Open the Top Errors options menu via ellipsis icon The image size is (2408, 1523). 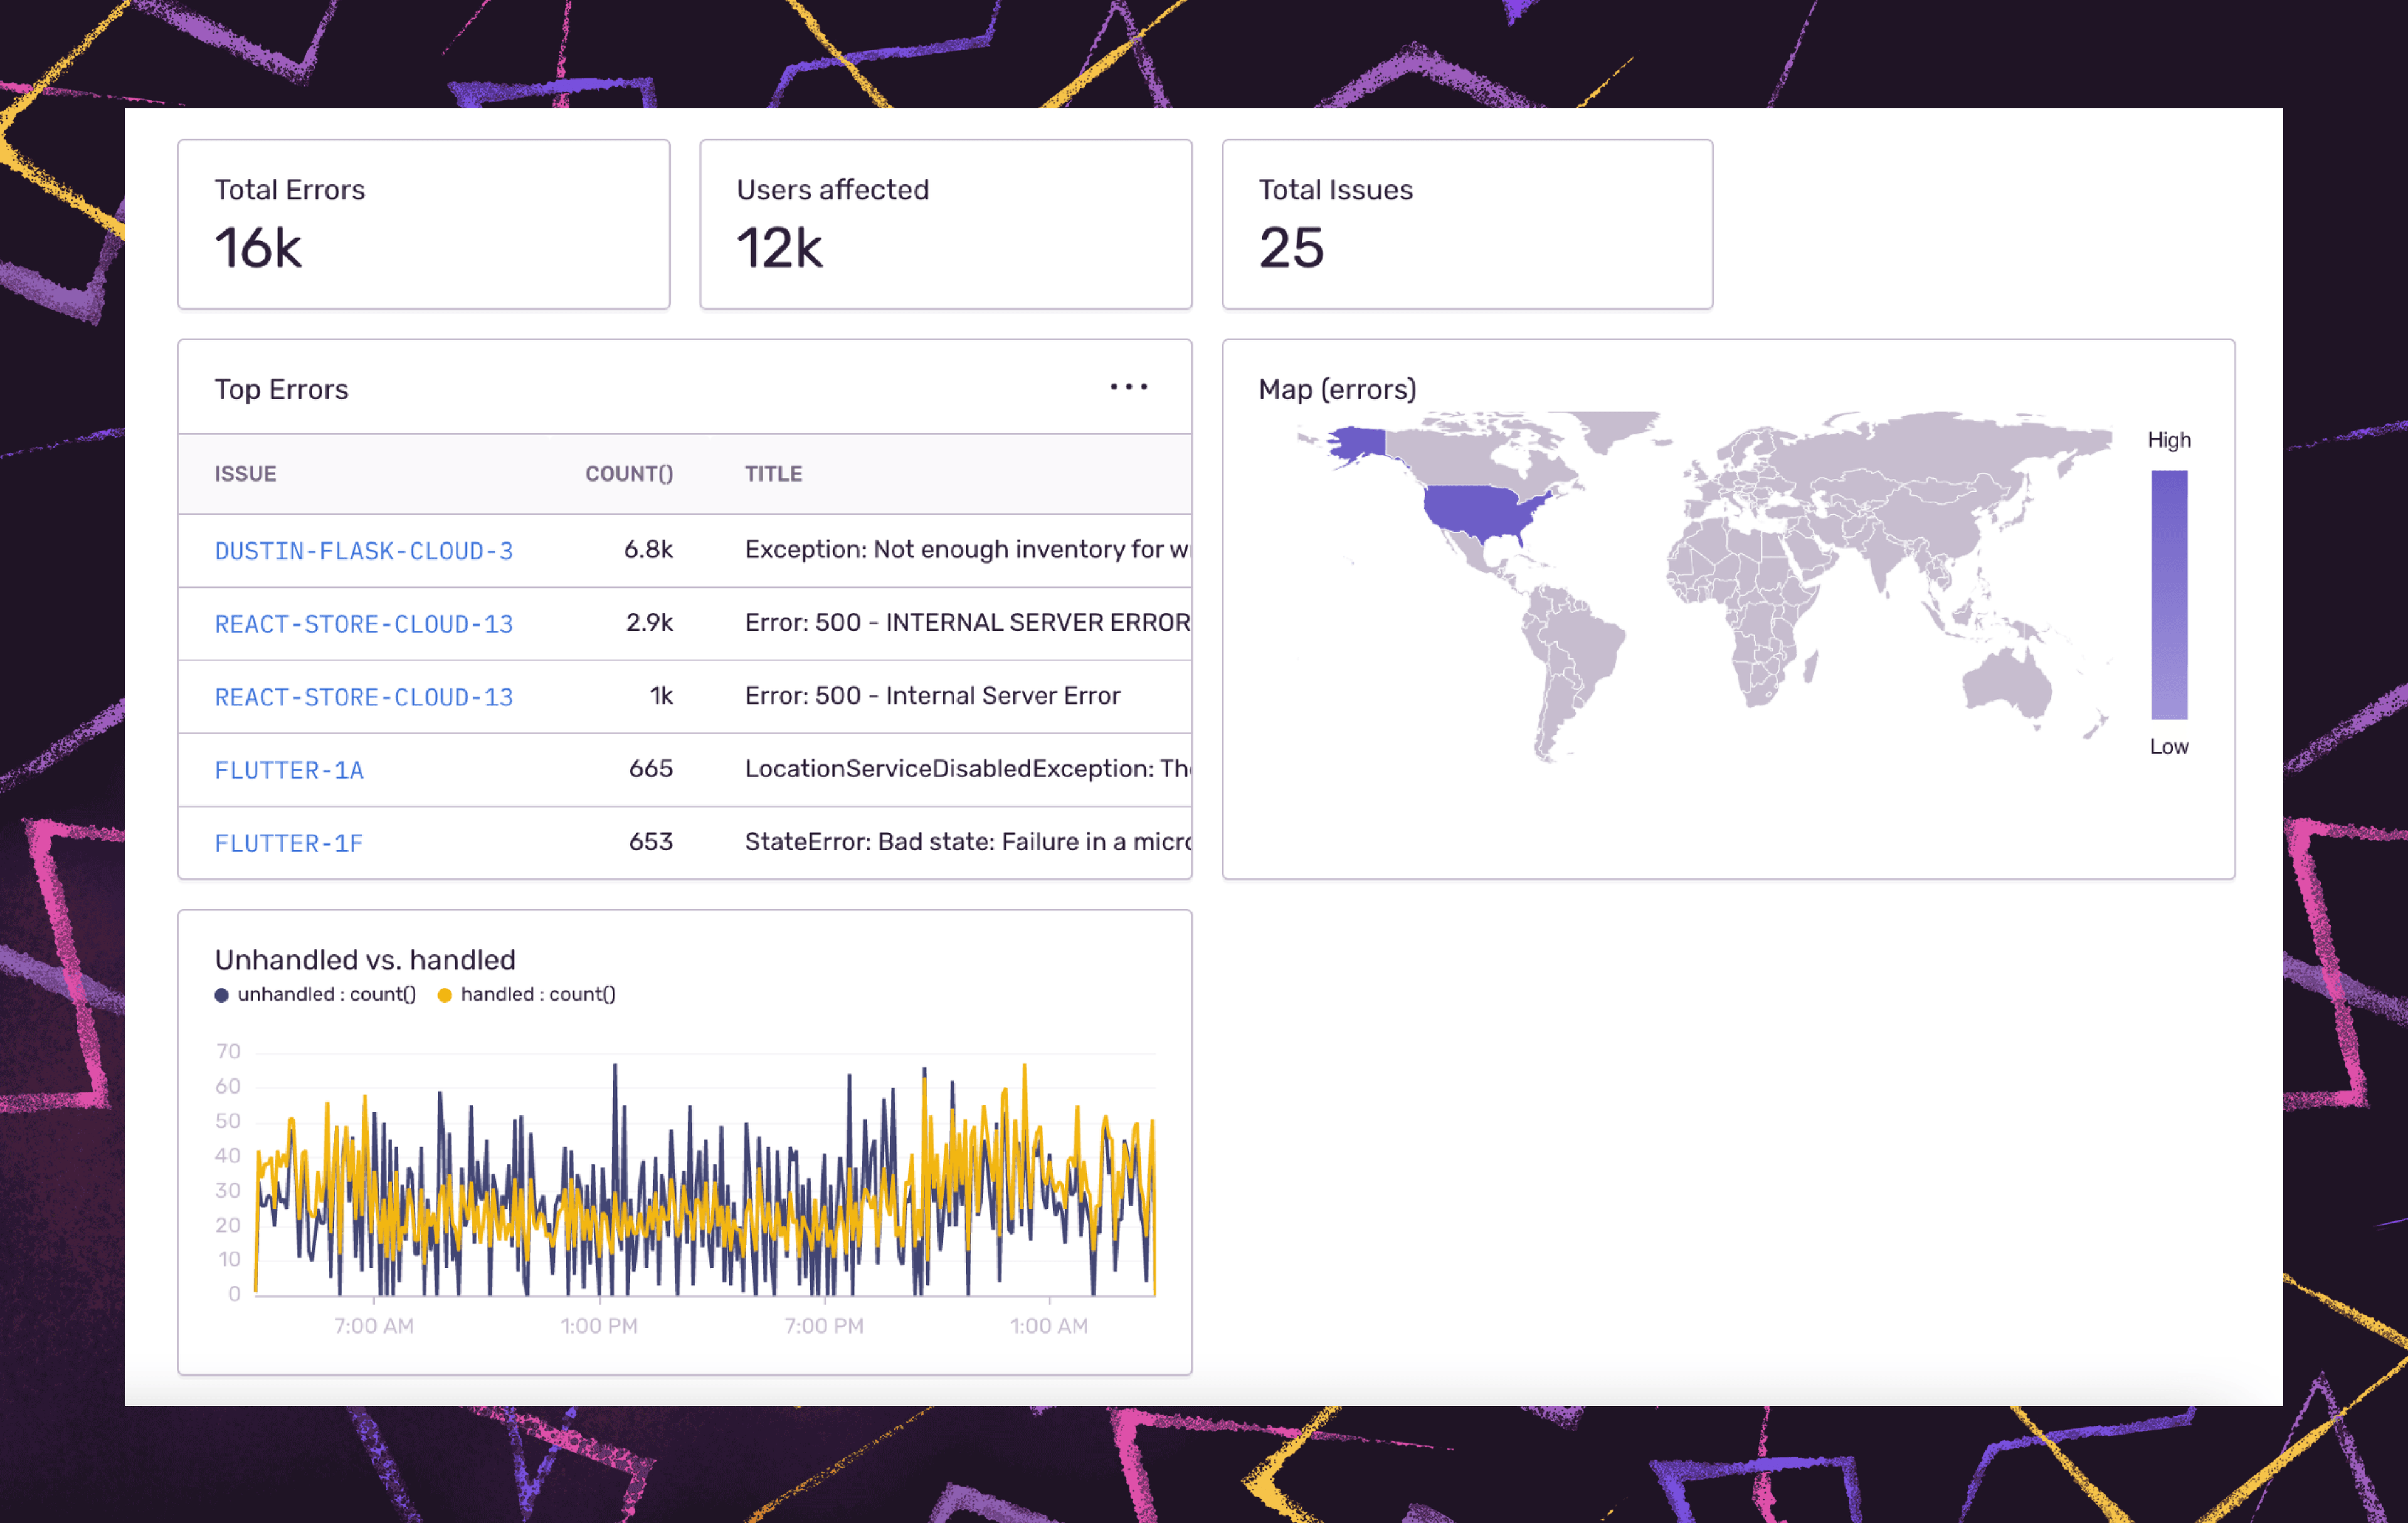point(1128,387)
